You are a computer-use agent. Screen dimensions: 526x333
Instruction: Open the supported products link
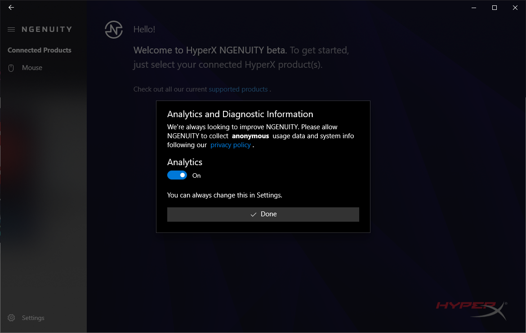click(x=238, y=89)
